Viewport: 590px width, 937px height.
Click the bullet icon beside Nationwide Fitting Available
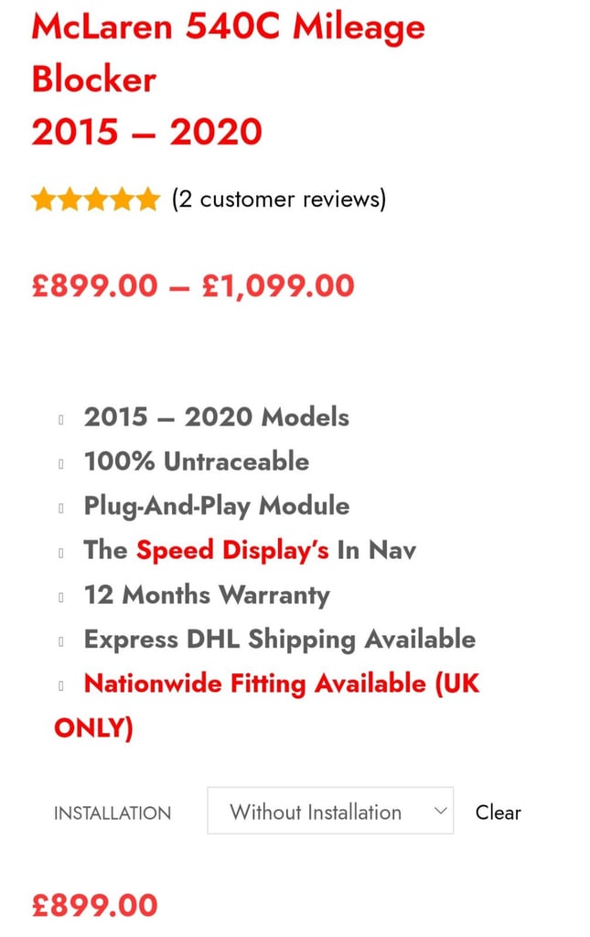[61, 685]
